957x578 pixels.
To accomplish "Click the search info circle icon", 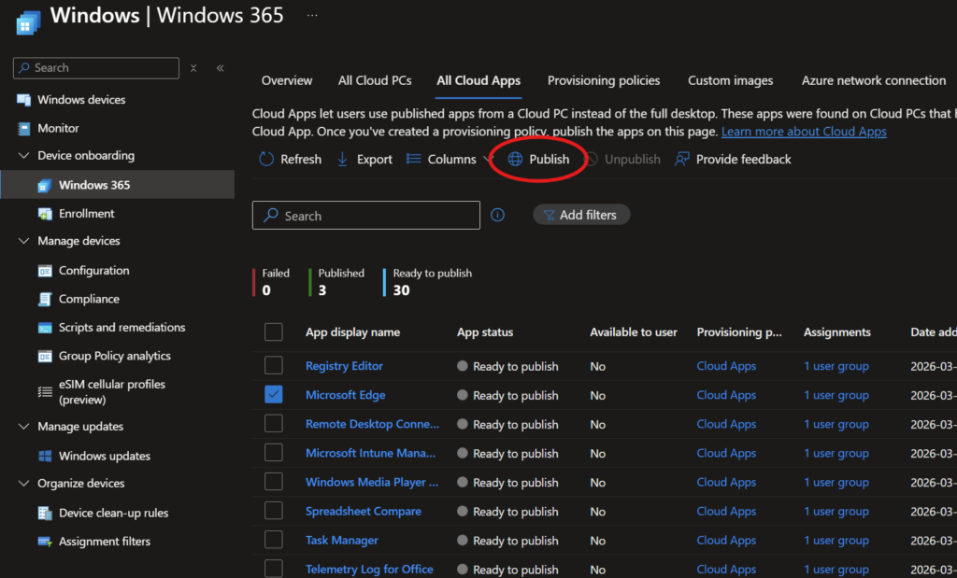I will click(497, 215).
